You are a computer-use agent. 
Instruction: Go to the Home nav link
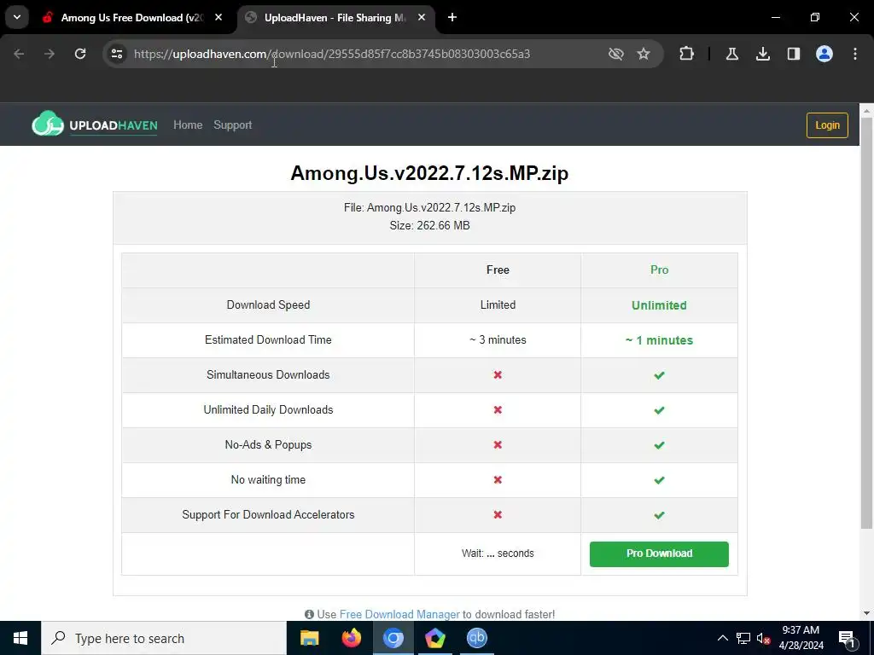point(188,125)
